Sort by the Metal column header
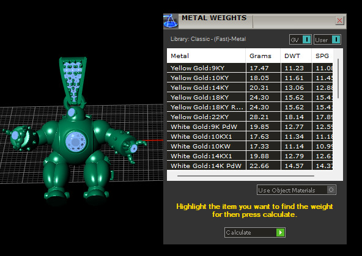The image size is (362, 256). pos(206,56)
